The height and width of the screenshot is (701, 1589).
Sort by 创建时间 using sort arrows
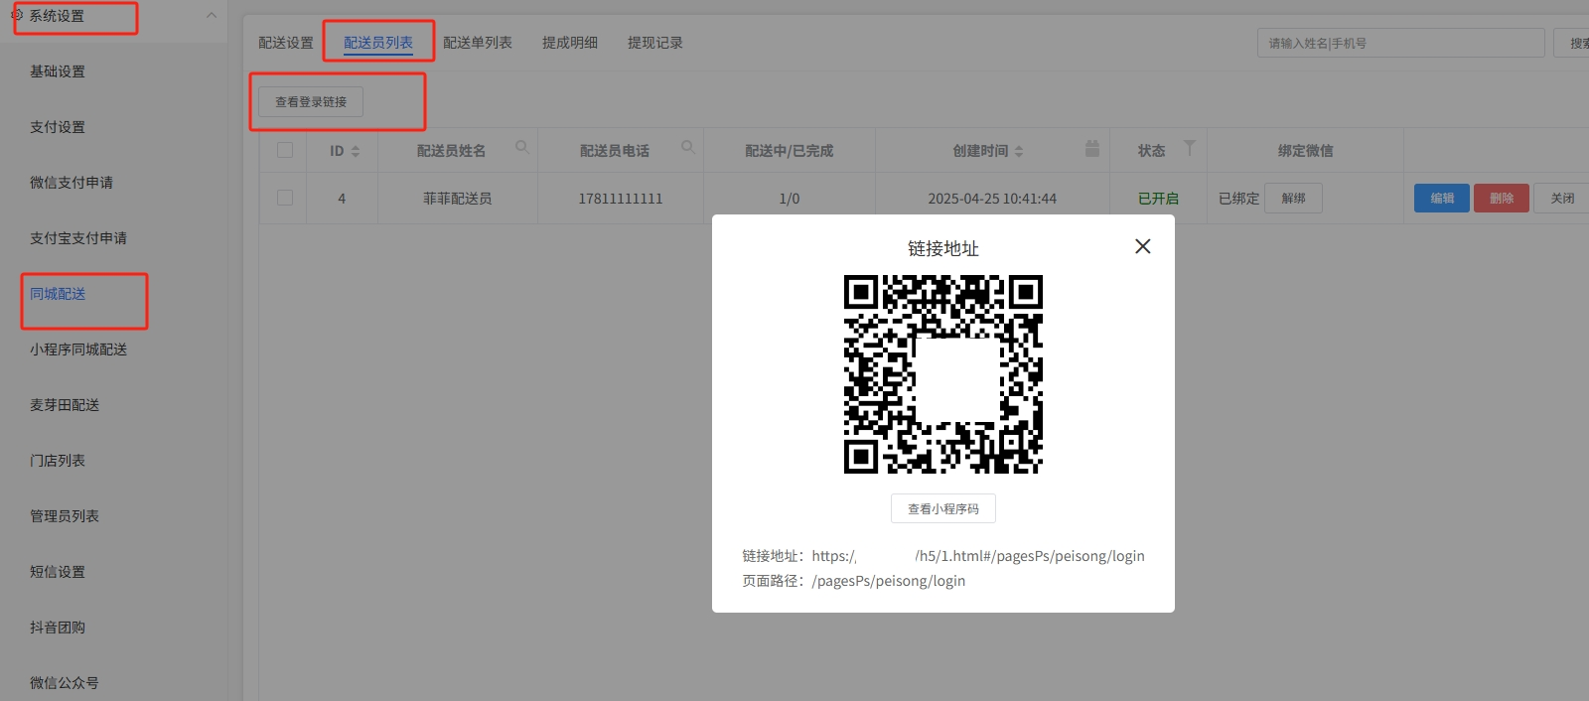coord(1019,151)
